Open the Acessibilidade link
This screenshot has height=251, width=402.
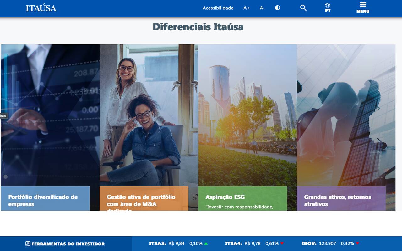coord(218,8)
